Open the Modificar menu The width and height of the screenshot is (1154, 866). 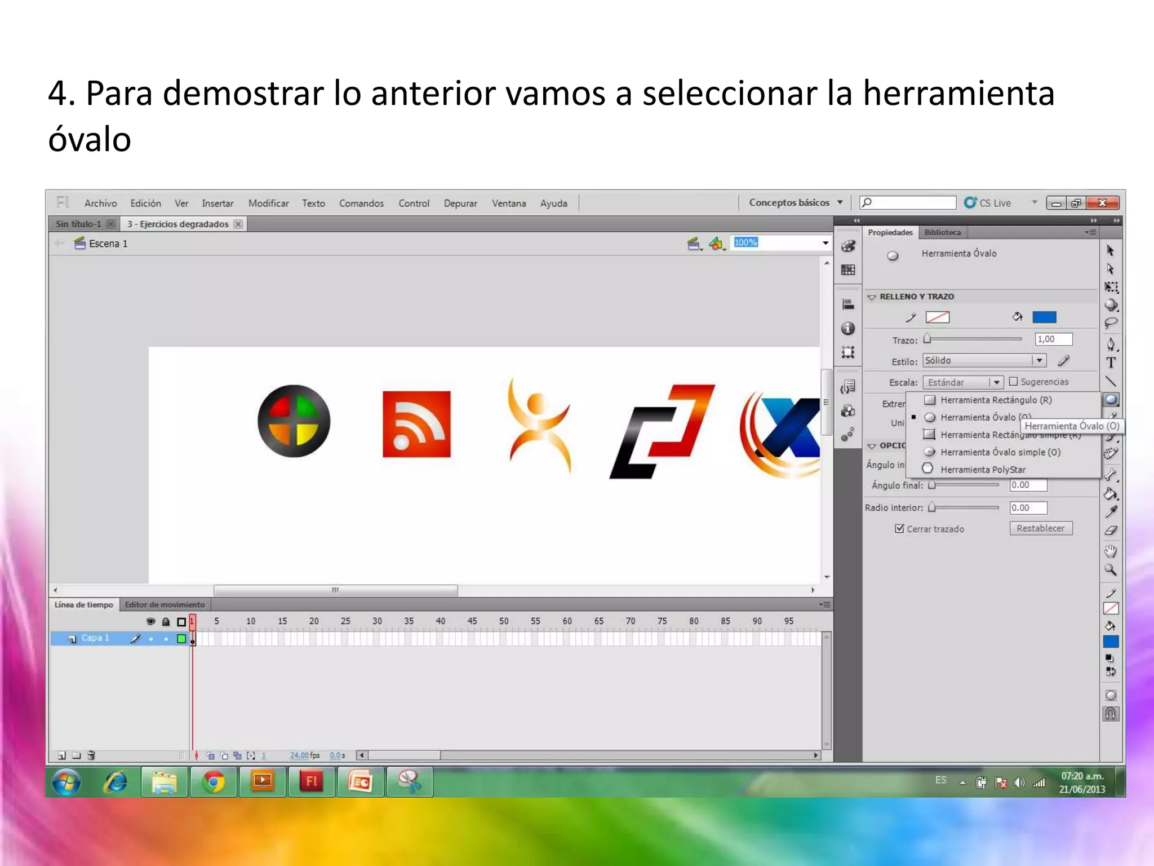coord(268,203)
